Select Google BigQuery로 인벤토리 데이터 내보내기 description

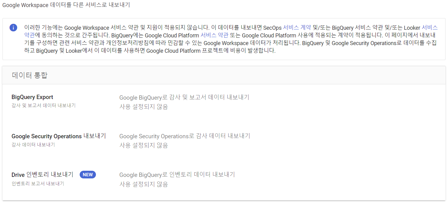[x=177, y=175]
